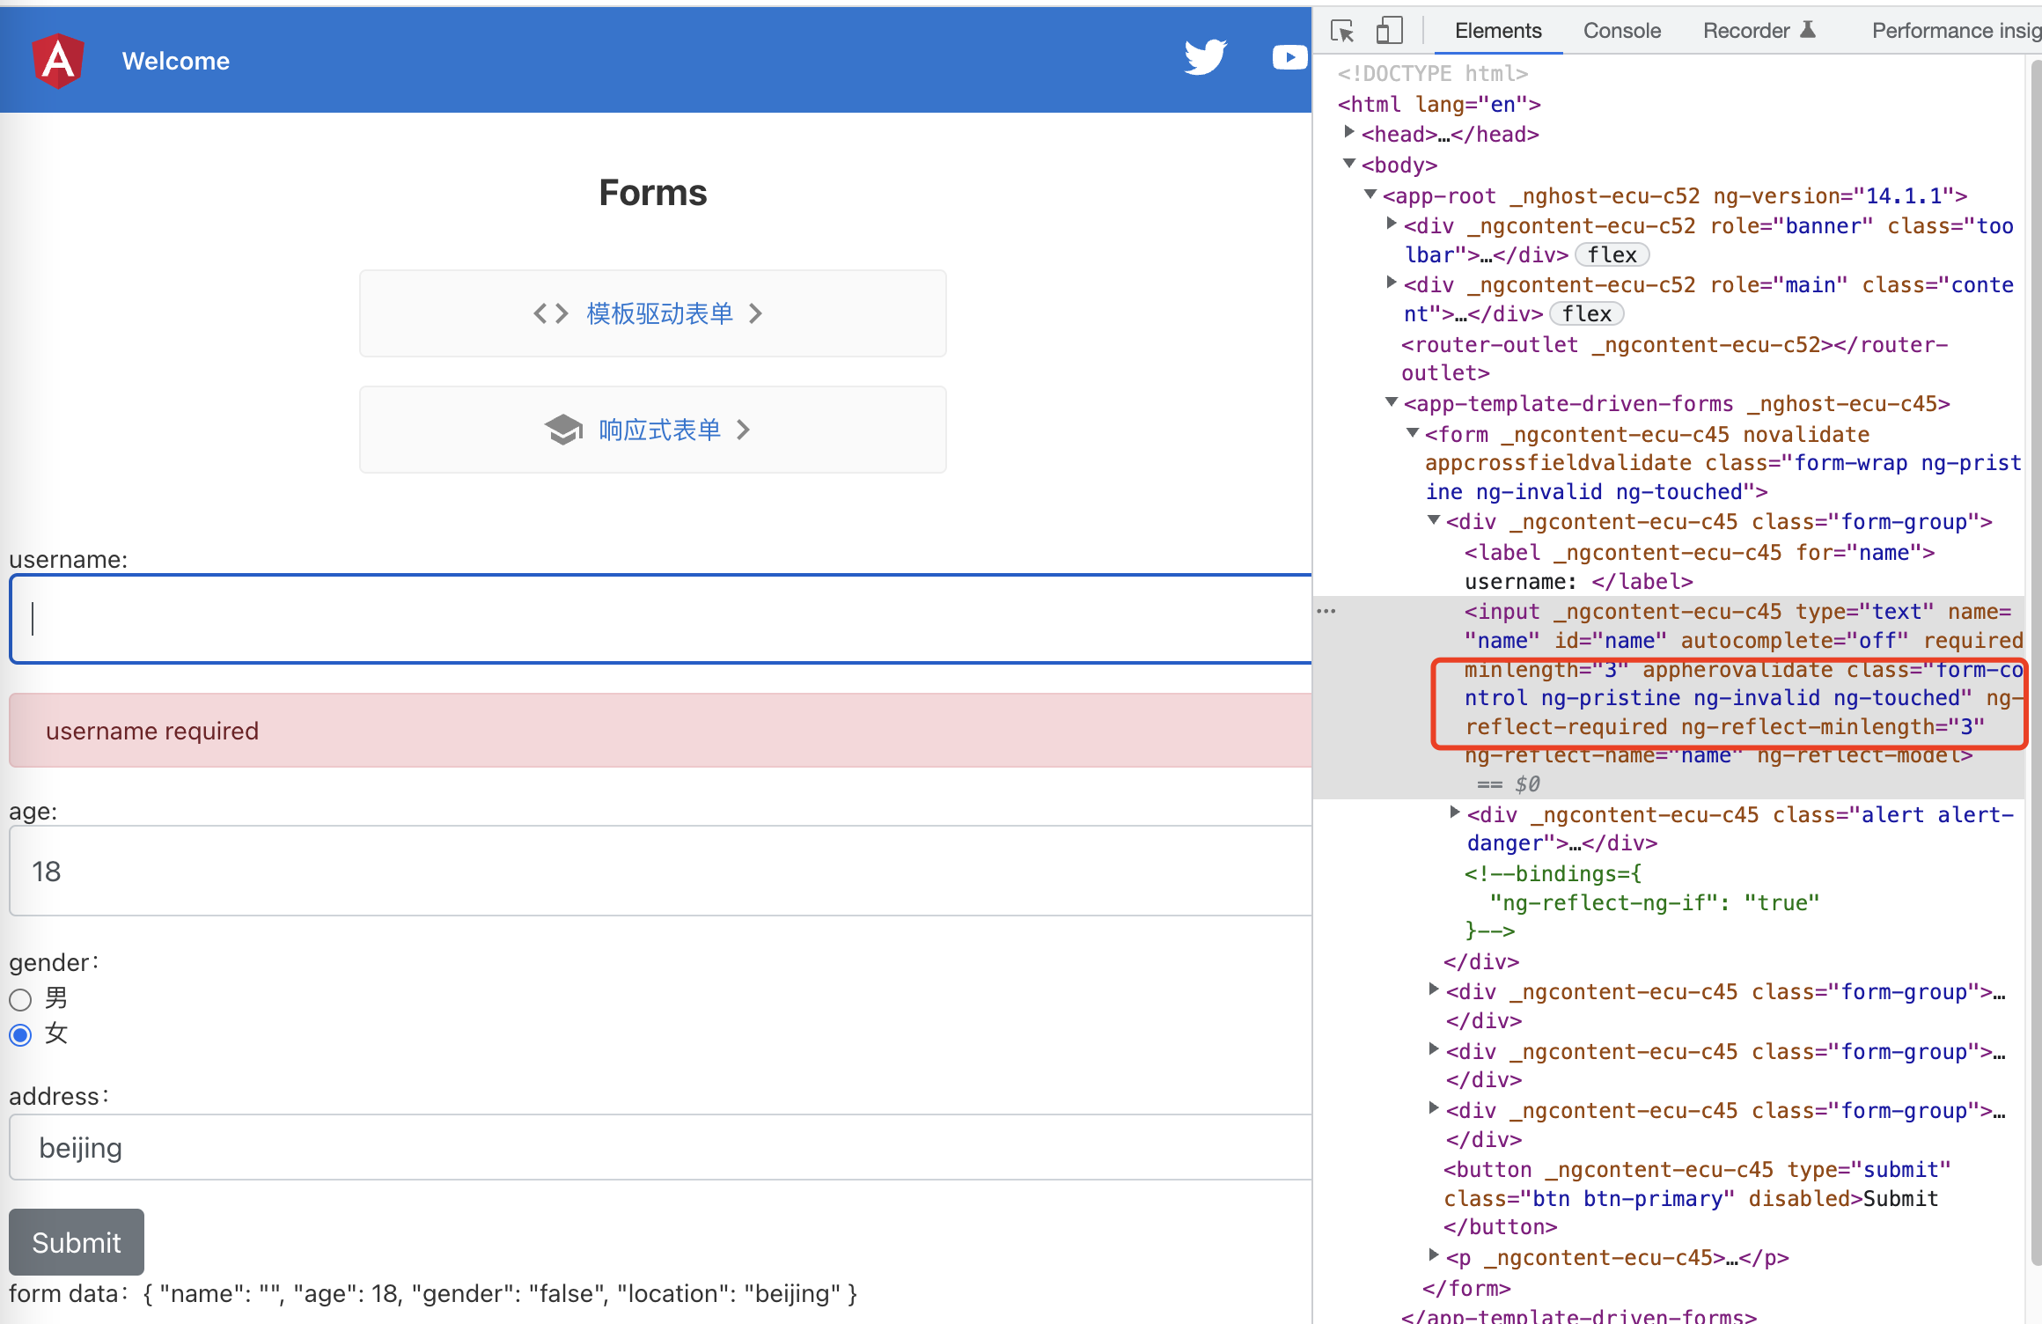Open the YouTube icon link
This screenshot has height=1324, width=2042.
coord(1289,58)
